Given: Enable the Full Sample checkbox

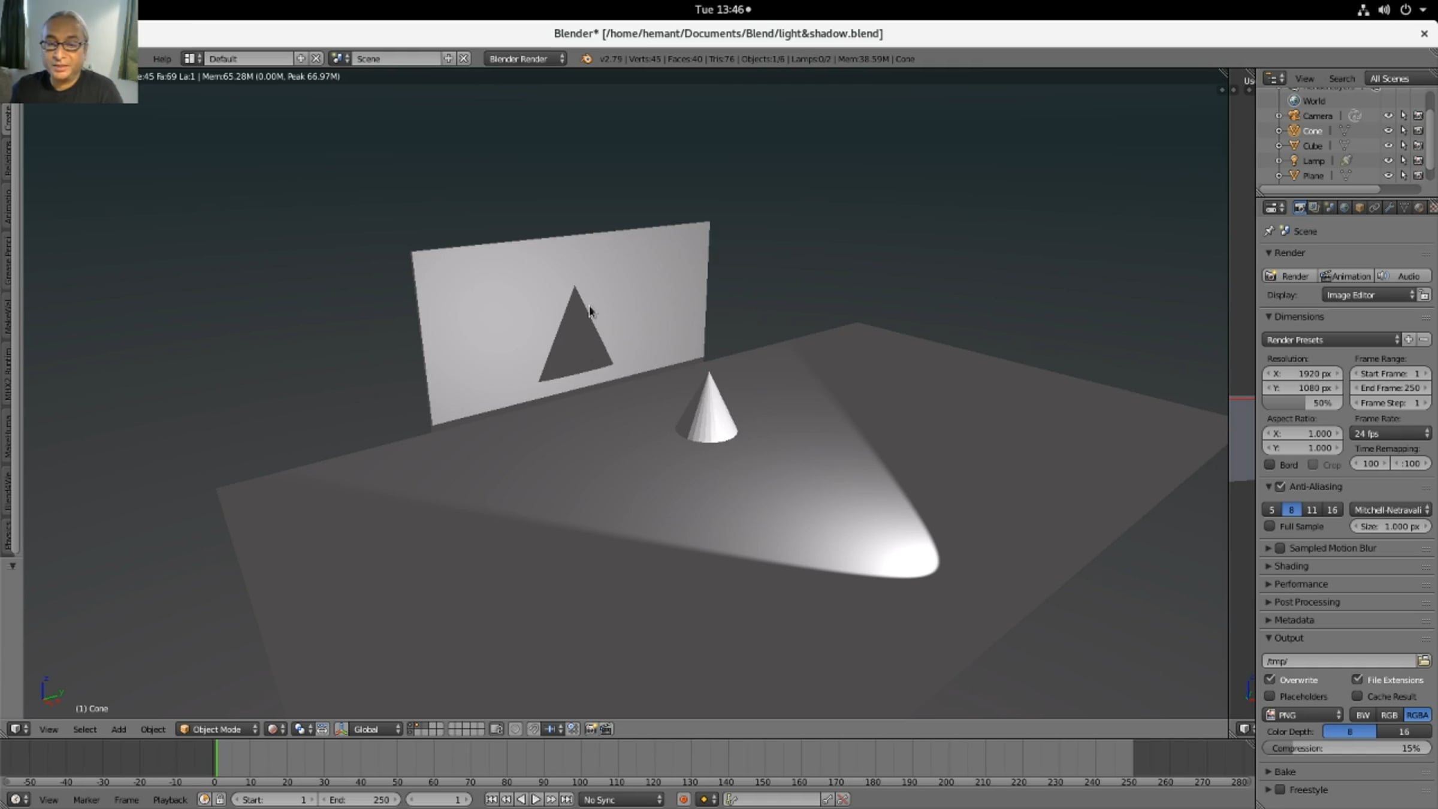Looking at the screenshot, I should (x=1270, y=526).
